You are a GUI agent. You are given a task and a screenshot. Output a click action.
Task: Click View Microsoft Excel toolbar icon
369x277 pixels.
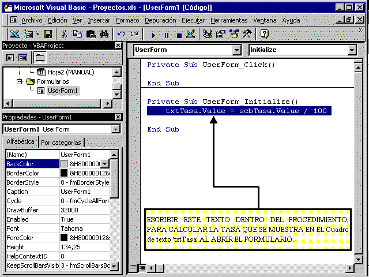14,34
